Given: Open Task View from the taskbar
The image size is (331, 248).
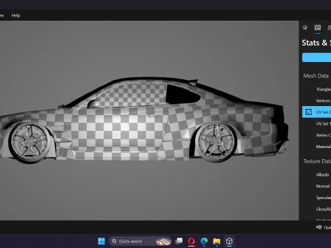Looking at the screenshot, I should point(179,241).
